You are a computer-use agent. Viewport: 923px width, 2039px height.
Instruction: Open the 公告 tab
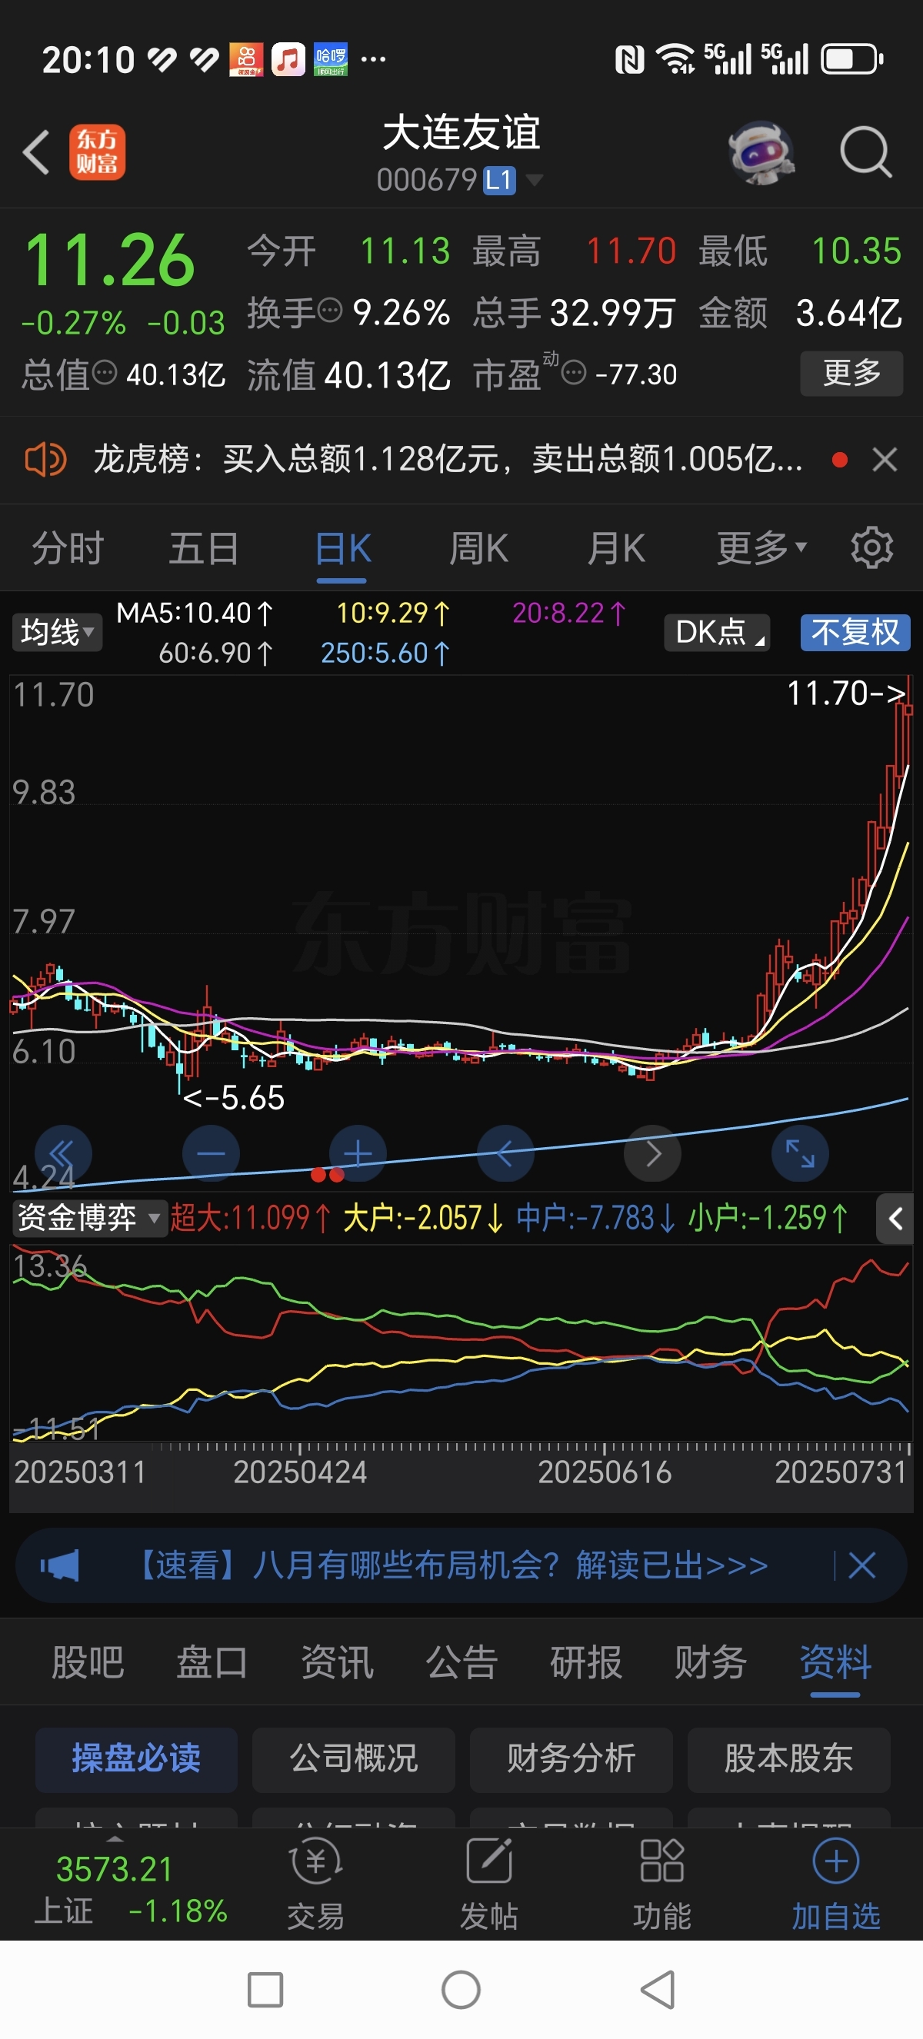pyautogui.click(x=461, y=1661)
